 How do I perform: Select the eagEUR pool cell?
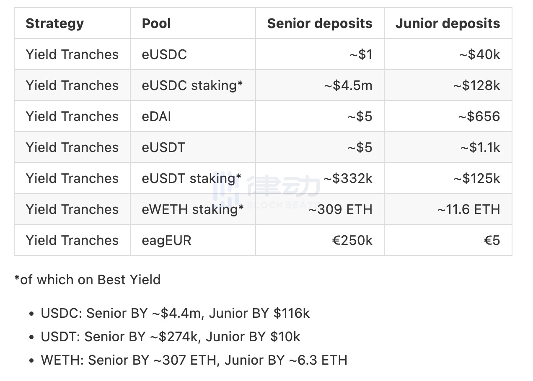tap(166, 240)
